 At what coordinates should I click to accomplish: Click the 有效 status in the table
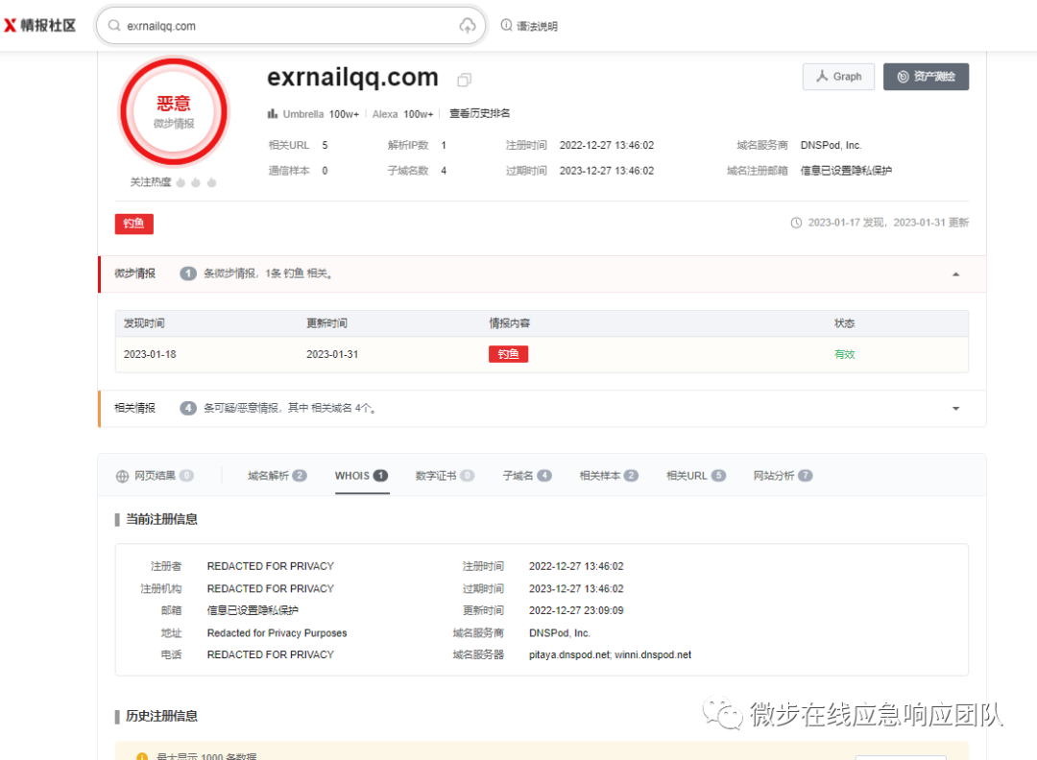click(x=845, y=354)
